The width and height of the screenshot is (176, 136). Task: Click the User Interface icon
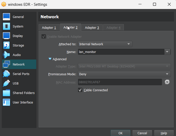(6, 102)
